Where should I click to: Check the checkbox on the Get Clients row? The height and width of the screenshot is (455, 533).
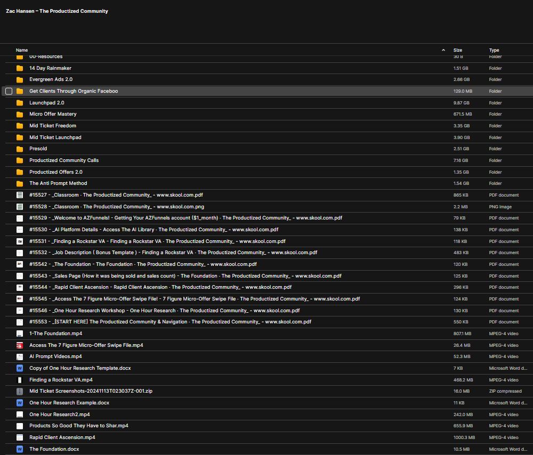[9, 91]
